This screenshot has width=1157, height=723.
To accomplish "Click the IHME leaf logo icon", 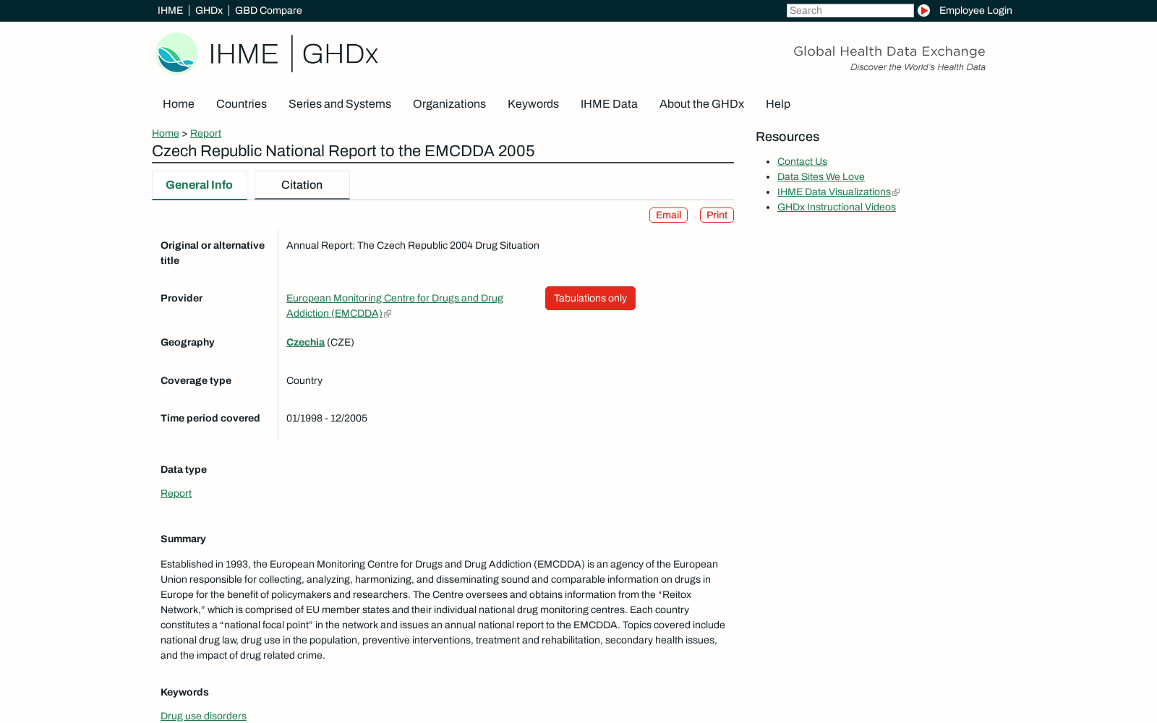I will [x=177, y=54].
